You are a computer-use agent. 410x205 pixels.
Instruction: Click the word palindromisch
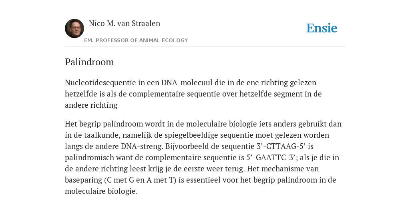tap(89, 158)
